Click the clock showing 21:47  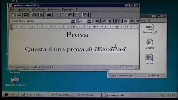pyautogui.click(x=171, y=95)
